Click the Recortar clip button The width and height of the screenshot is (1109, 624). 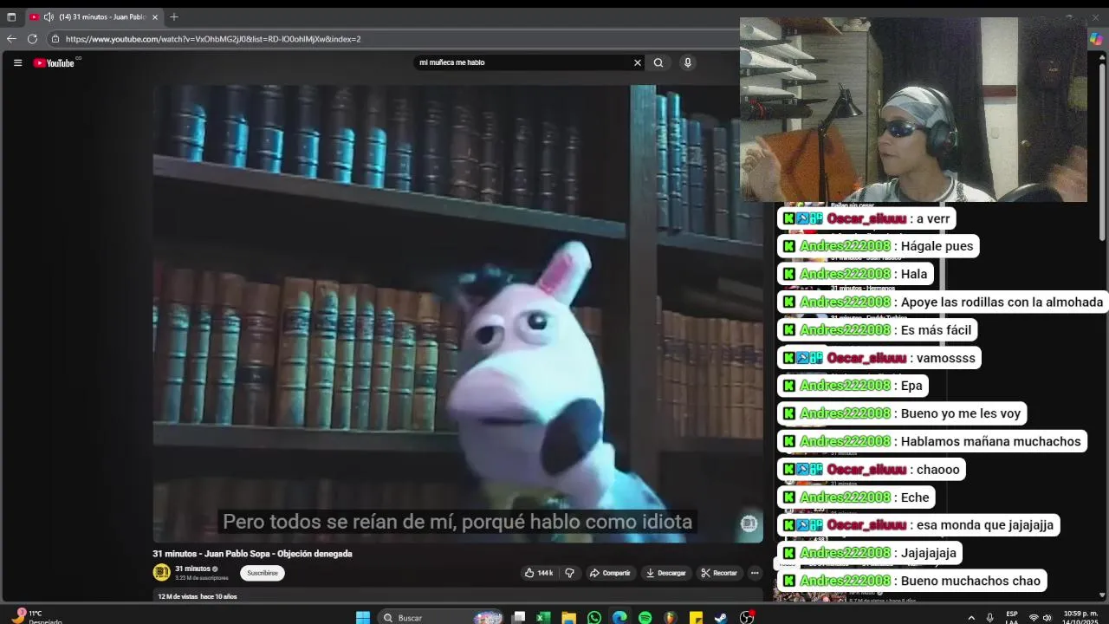pos(719,573)
